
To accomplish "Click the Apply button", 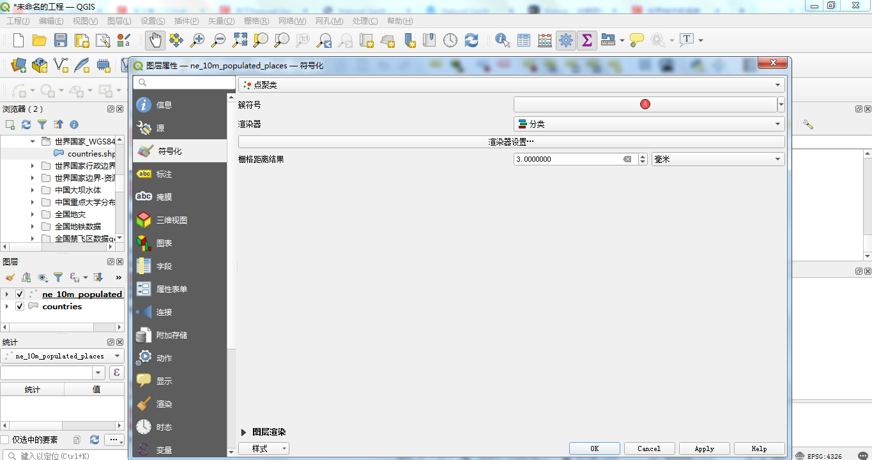I will click(x=704, y=448).
